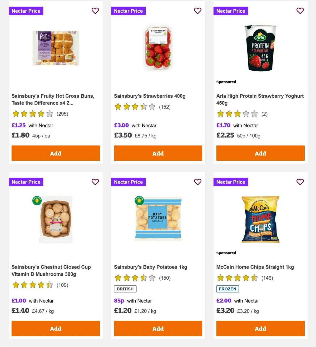Viewport: 316px width, 347px height.
Task: Select the BRITISH tag under Baby Potatoes
Action: [x=125, y=289]
